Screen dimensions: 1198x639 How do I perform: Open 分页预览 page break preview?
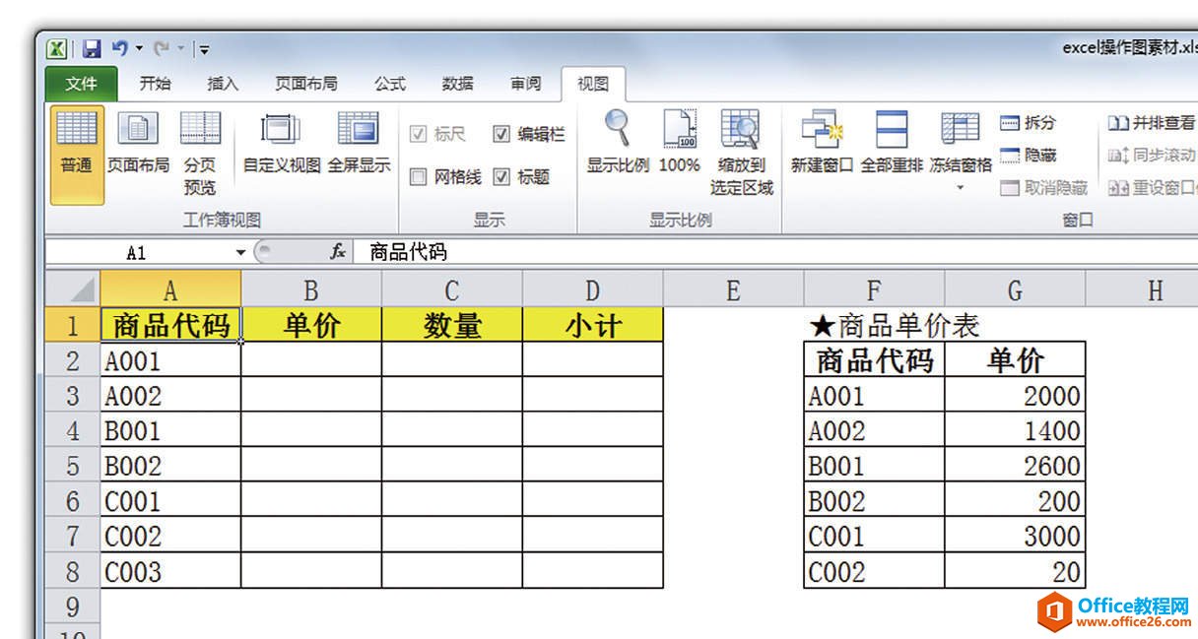[200, 131]
